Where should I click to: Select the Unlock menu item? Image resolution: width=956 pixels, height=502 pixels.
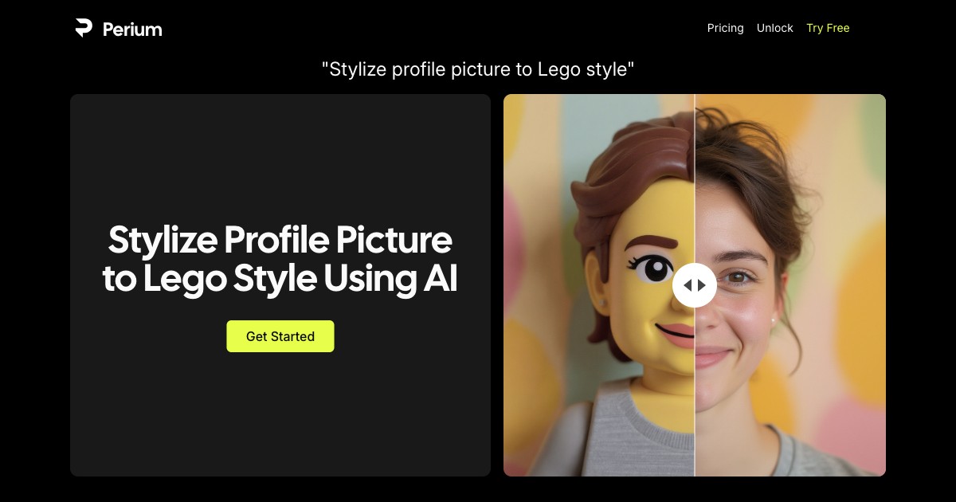[774, 28]
